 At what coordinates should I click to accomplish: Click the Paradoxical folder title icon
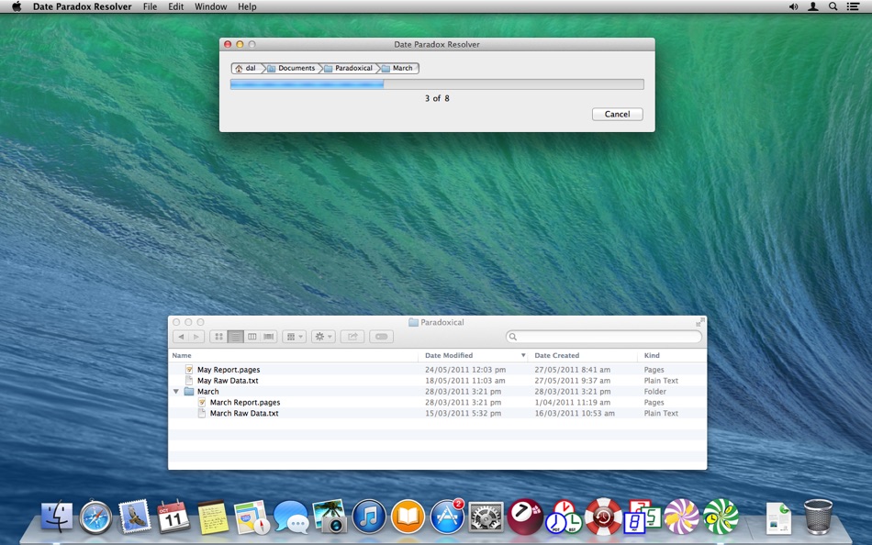[x=413, y=322]
